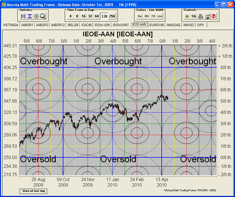Image resolution: width=235 pixels, height=197 pixels.
Task: Click the Data of last day button
Action: (33, 191)
